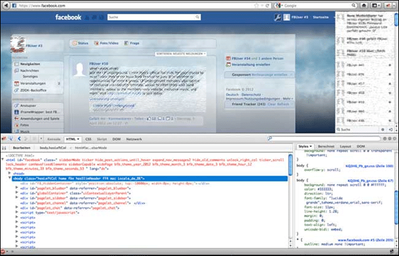The width and height of the screenshot is (399, 256).
Task: Switch to the CSS tab
Action: coord(88,139)
